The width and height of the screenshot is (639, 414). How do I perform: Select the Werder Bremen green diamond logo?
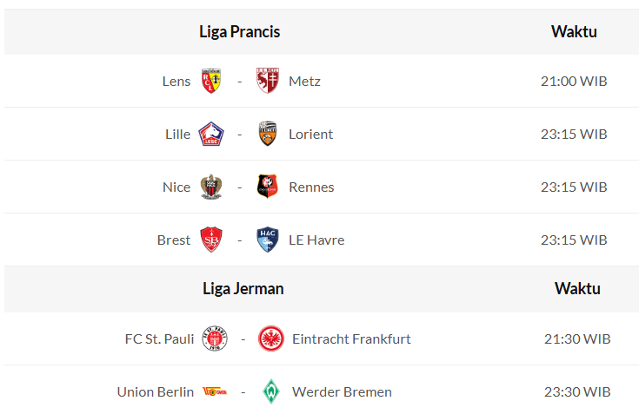click(x=271, y=391)
